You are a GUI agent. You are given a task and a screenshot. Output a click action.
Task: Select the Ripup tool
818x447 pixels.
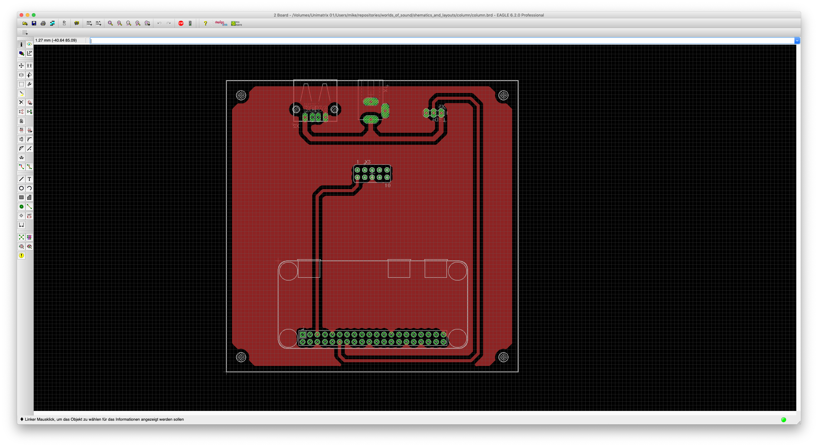[29, 167]
